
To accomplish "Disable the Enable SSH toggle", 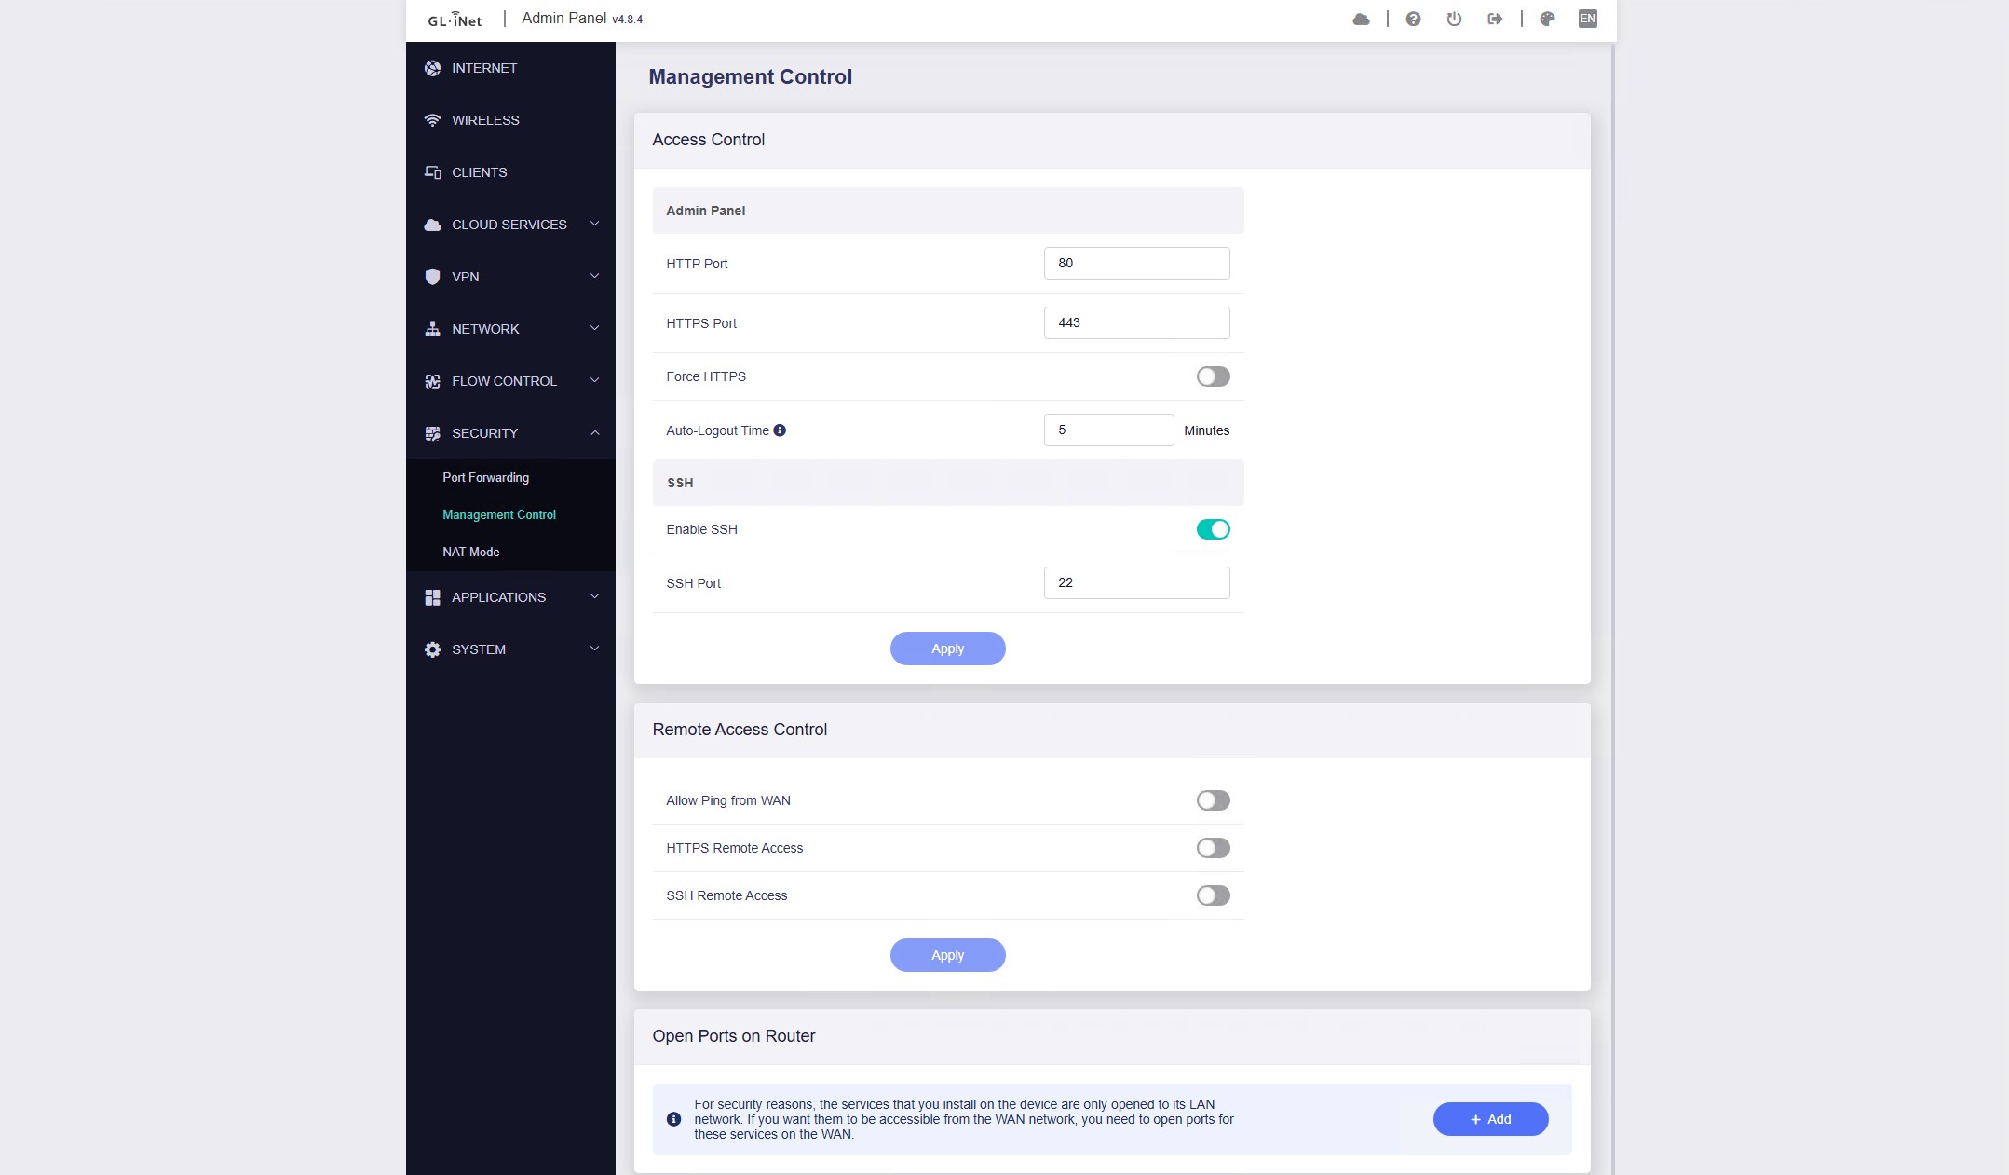I will click(x=1213, y=529).
